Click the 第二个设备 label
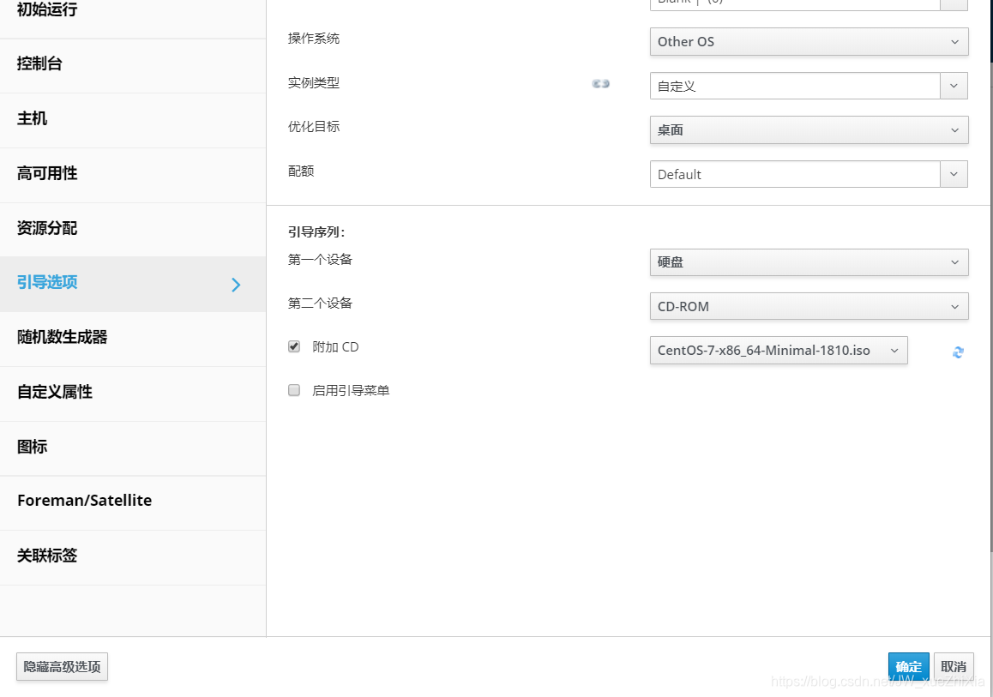The image size is (993, 697). tap(320, 303)
